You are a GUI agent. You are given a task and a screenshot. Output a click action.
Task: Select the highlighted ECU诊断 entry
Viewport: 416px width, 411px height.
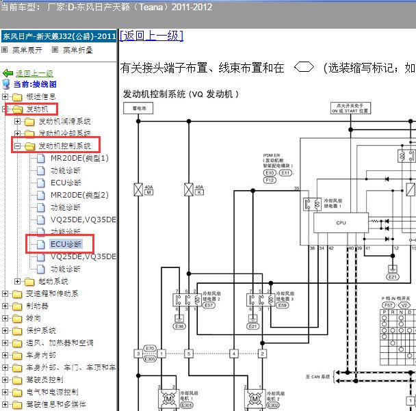66,244
